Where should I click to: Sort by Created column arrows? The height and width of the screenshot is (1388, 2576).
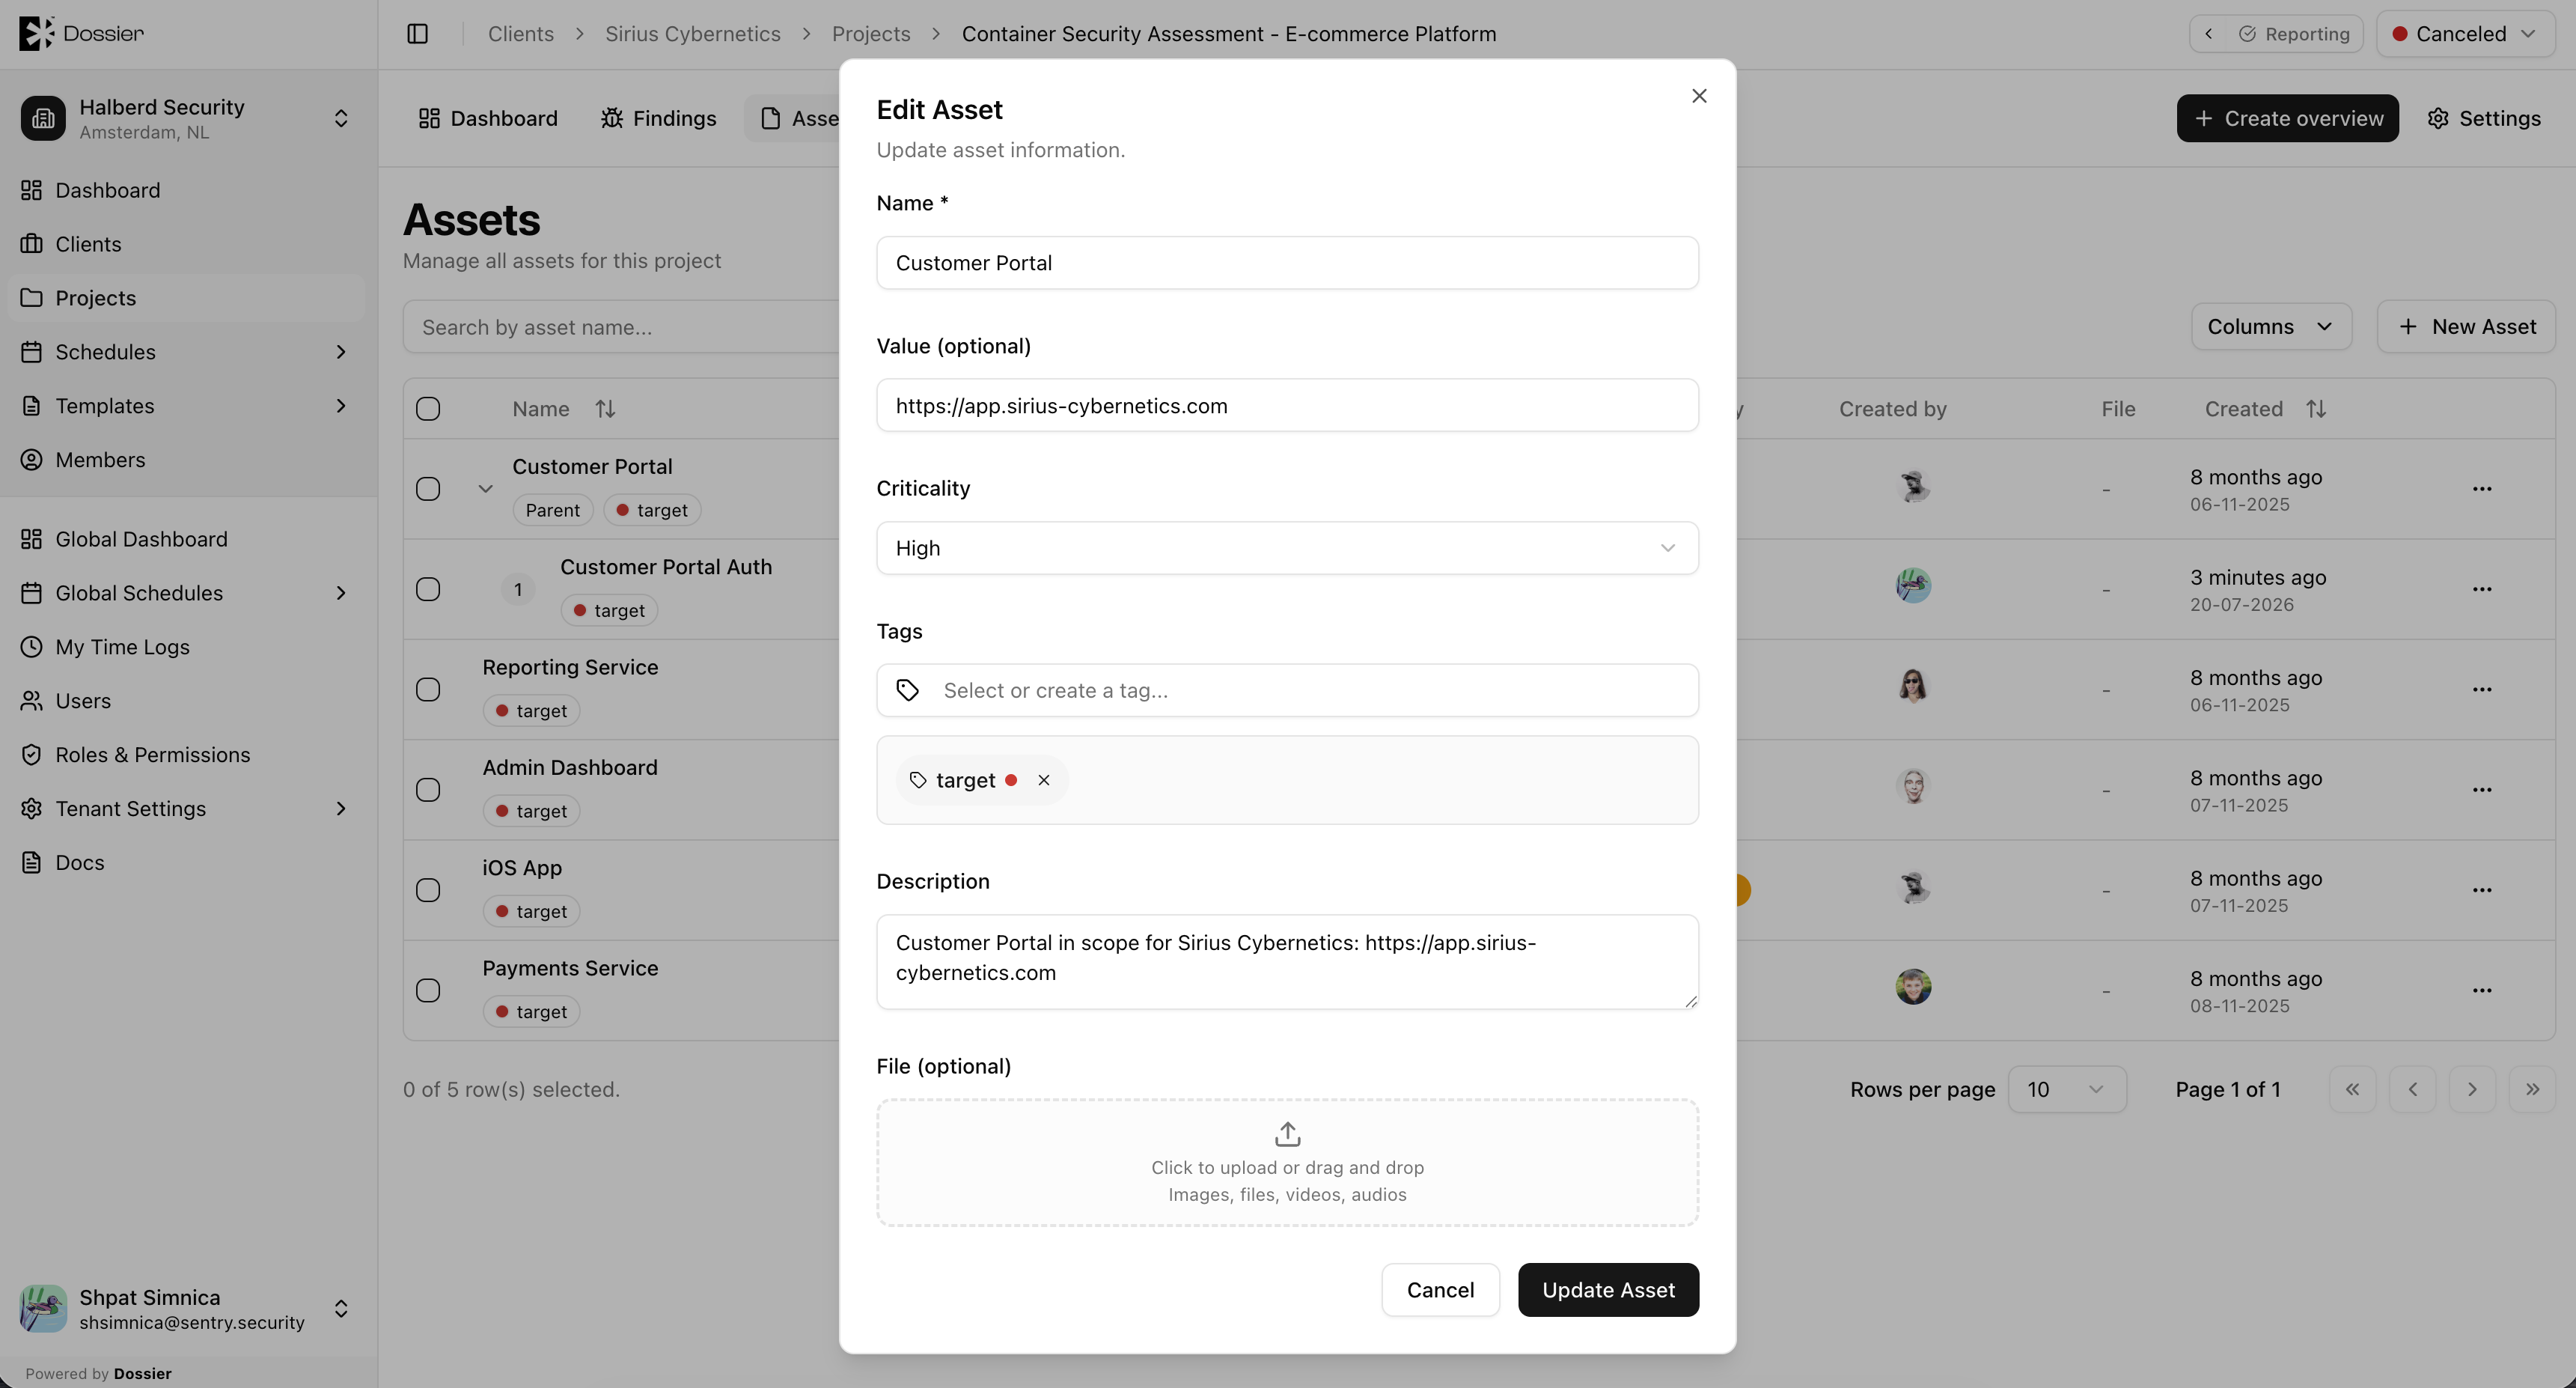click(2316, 409)
